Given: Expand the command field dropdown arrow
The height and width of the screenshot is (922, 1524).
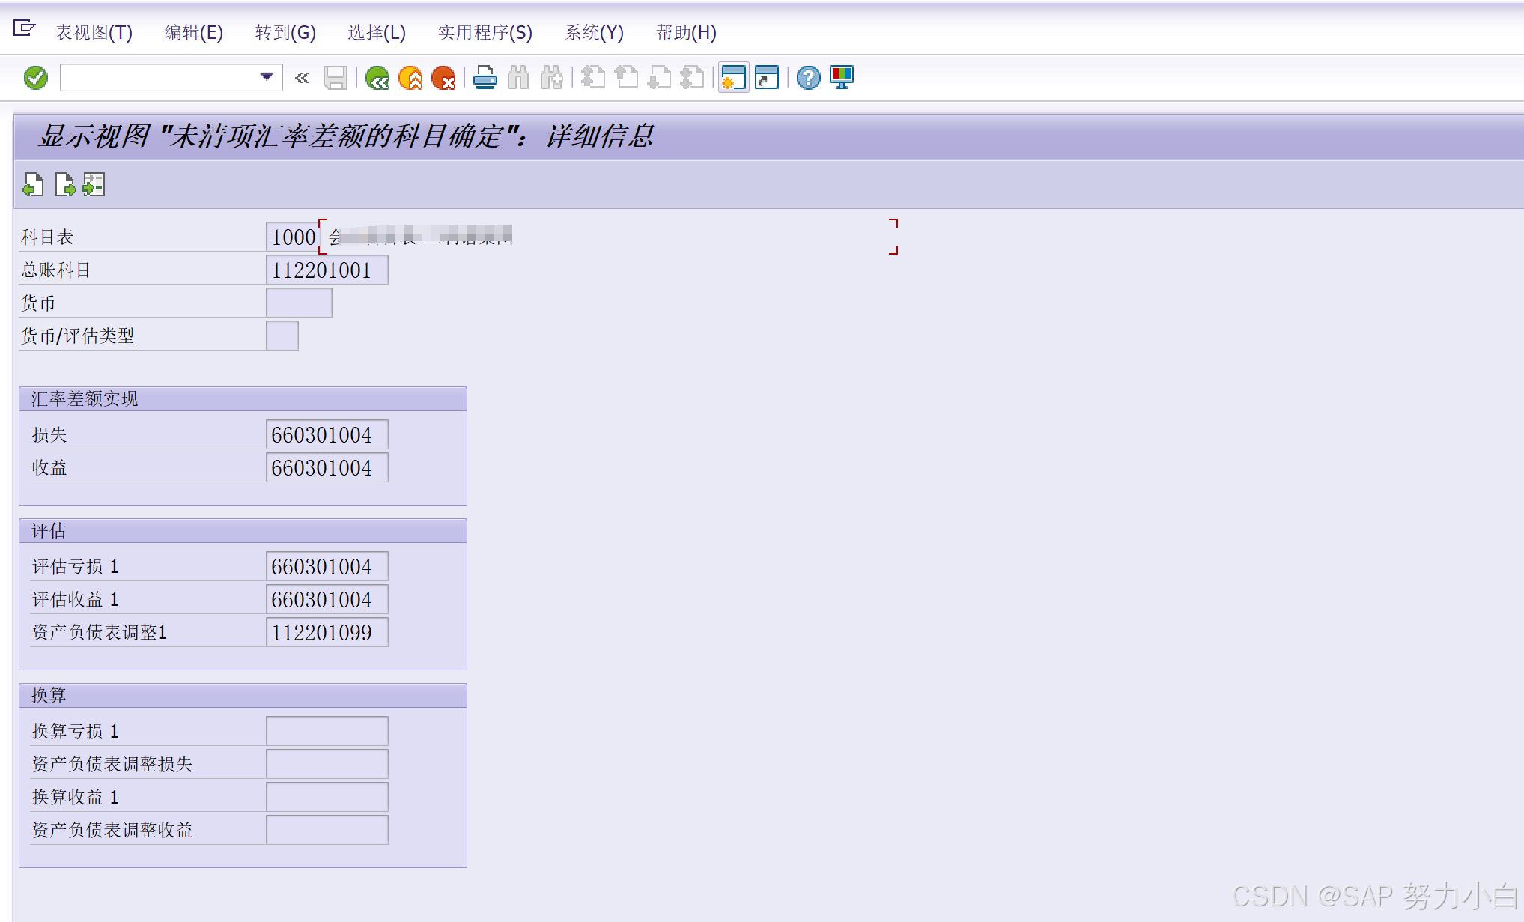Looking at the screenshot, I should point(267,77).
